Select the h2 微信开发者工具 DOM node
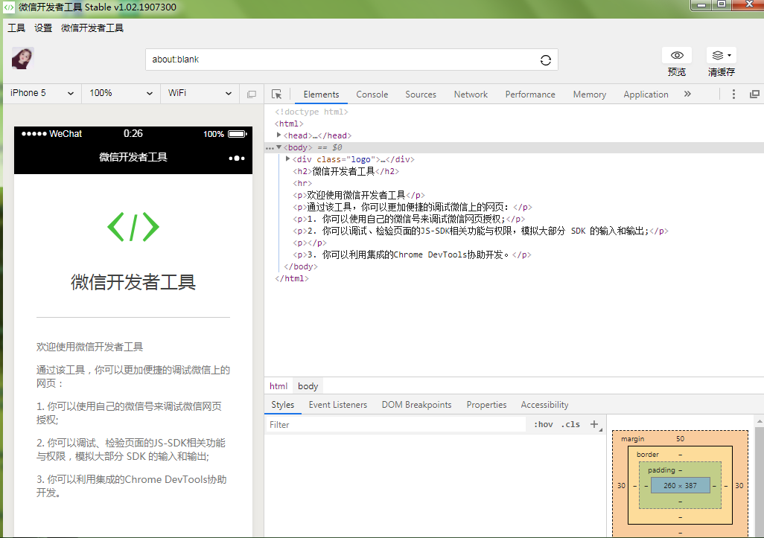Screen dimensions: 764x538 346,171
